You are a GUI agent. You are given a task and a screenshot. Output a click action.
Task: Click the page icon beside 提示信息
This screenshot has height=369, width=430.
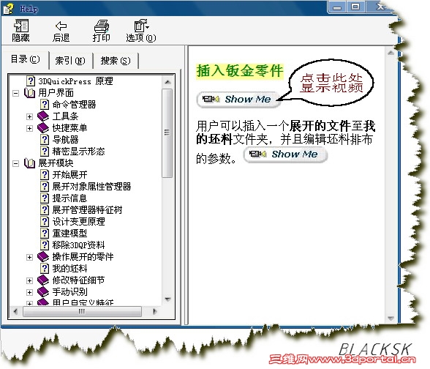pos(45,198)
